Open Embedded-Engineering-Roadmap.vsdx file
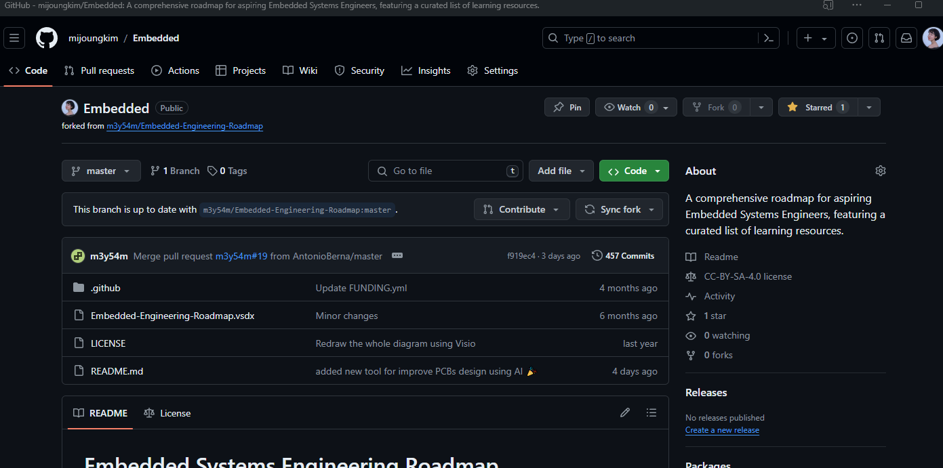Screen dimensions: 943x468 (172, 316)
